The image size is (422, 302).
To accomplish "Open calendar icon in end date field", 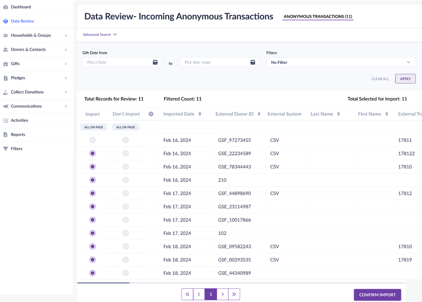I will point(253,62).
